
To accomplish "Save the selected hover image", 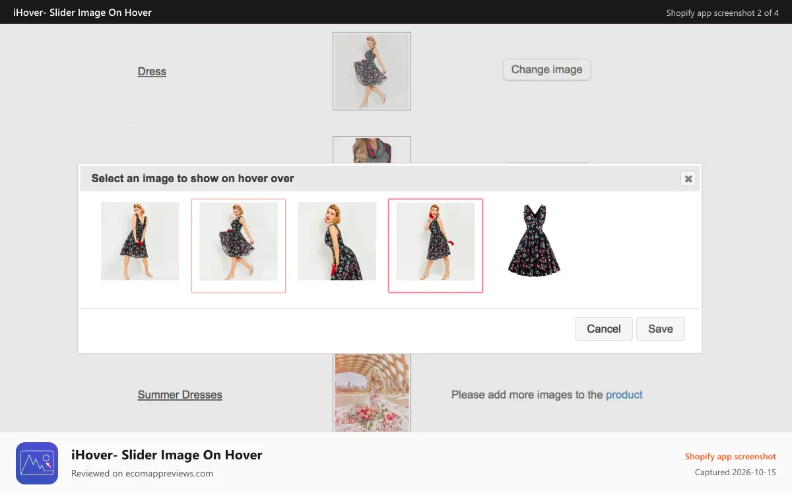I will coord(660,329).
